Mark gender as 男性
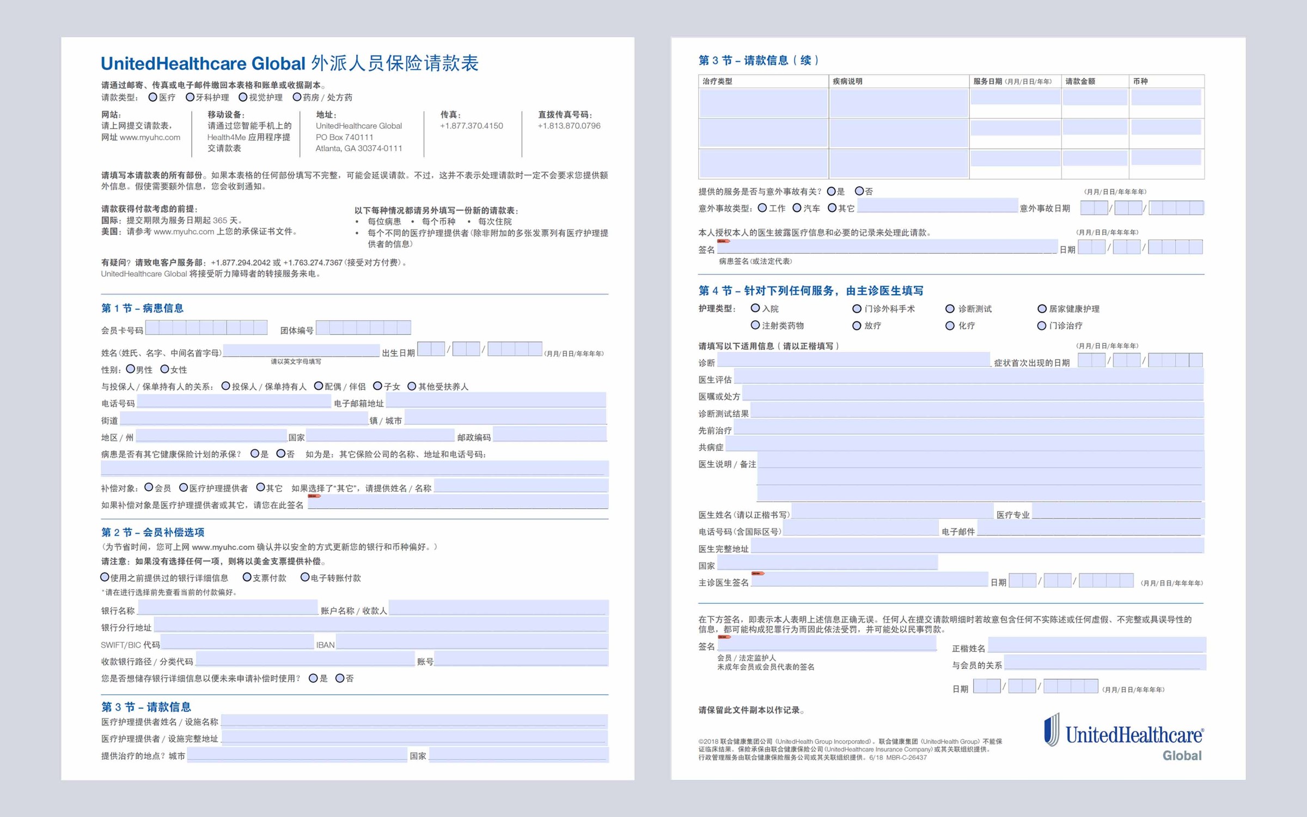Image resolution: width=1307 pixels, height=817 pixels. [x=130, y=369]
